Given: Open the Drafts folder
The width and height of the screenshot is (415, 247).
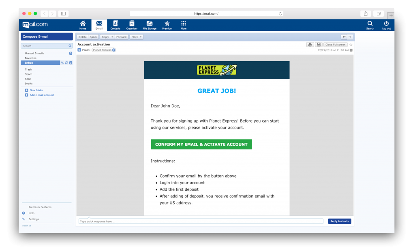Looking at the screenshot, I should click(x=29, y=84).
